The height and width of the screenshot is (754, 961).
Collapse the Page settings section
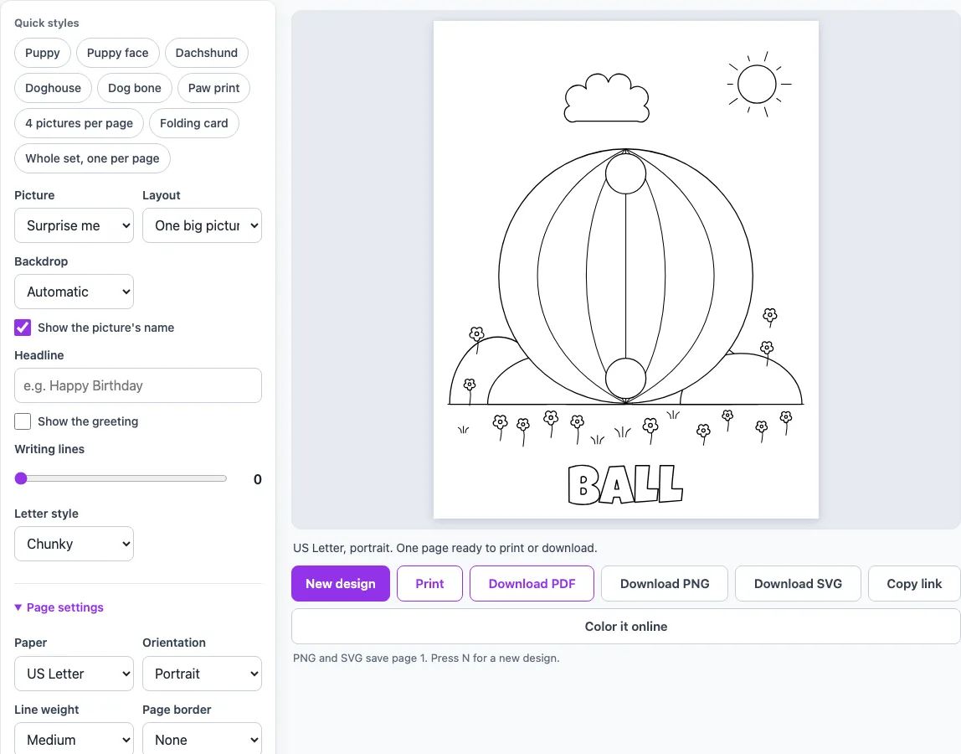(x=59, y=607)
